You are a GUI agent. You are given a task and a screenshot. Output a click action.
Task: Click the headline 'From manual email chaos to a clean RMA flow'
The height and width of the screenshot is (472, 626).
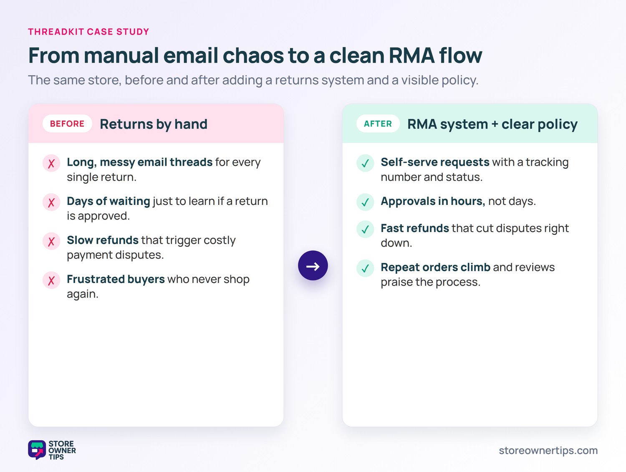click(x=255, y=56)
